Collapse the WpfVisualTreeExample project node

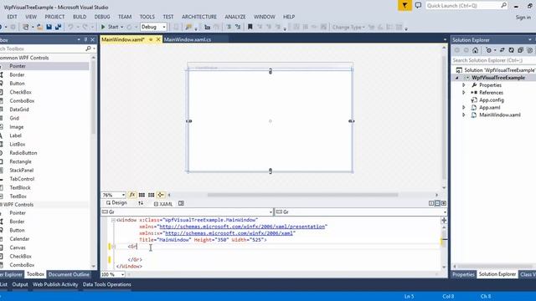[457, 78]
